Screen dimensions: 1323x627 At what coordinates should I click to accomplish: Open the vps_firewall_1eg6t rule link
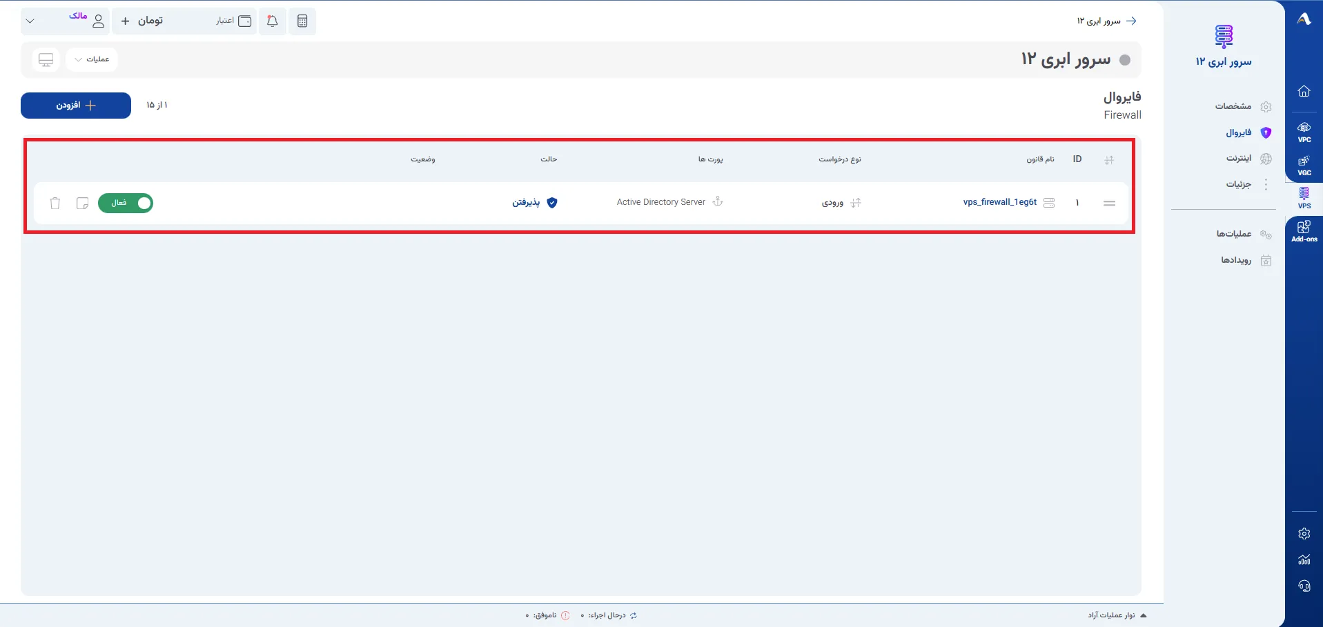[x=1000, y=202]
